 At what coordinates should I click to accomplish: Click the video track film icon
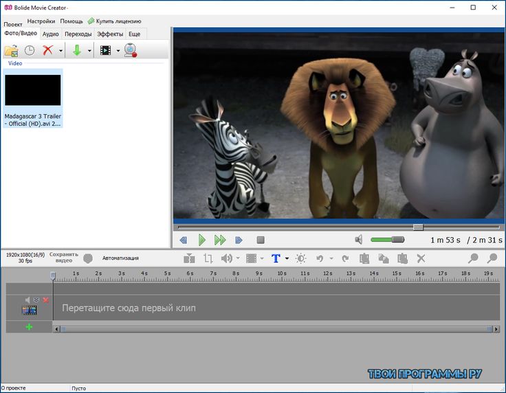29,310
